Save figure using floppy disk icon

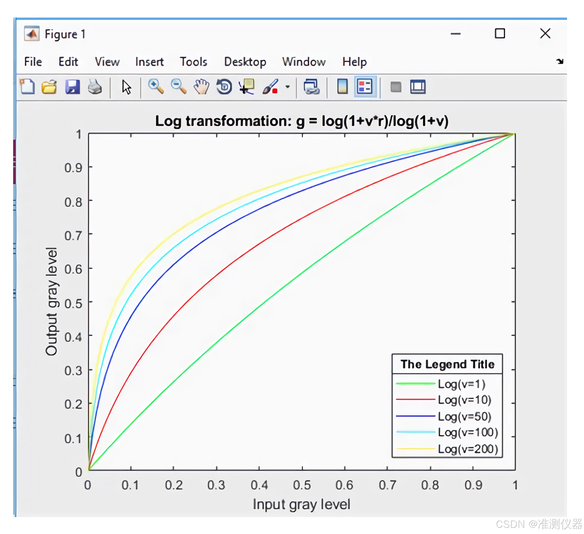[72, 87]
